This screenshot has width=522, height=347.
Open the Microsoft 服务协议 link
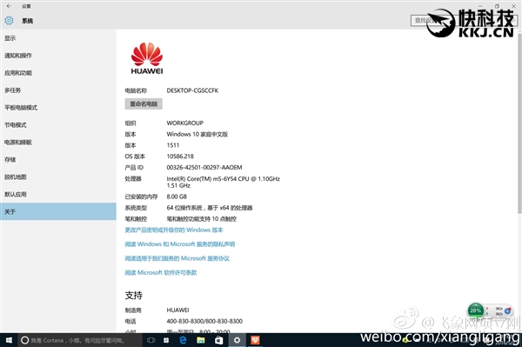click(x=177, y=258)
